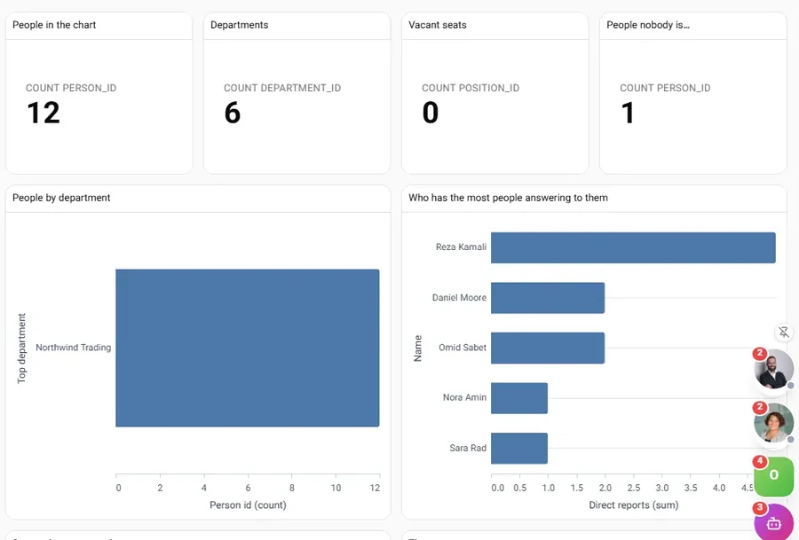Click the value 6 in Departments card
The height and width of the screenshot is (540, 799).
pos(233,113)
